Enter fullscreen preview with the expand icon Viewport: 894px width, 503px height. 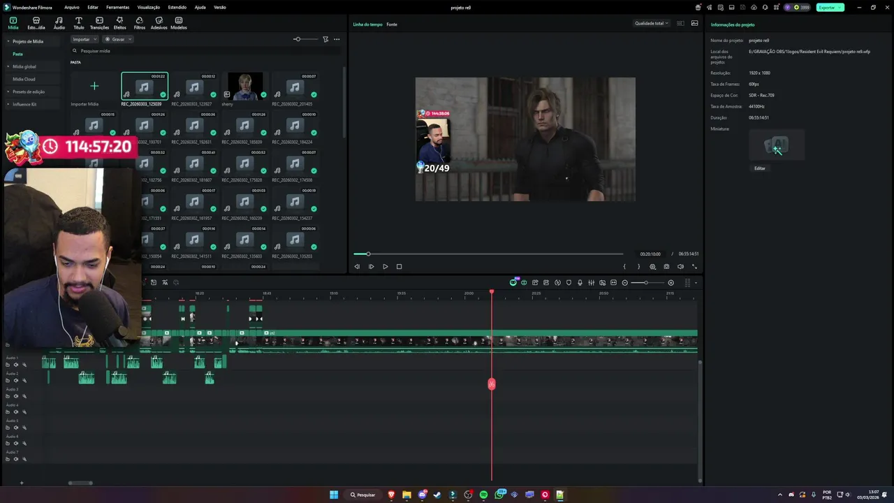[694, 266]
